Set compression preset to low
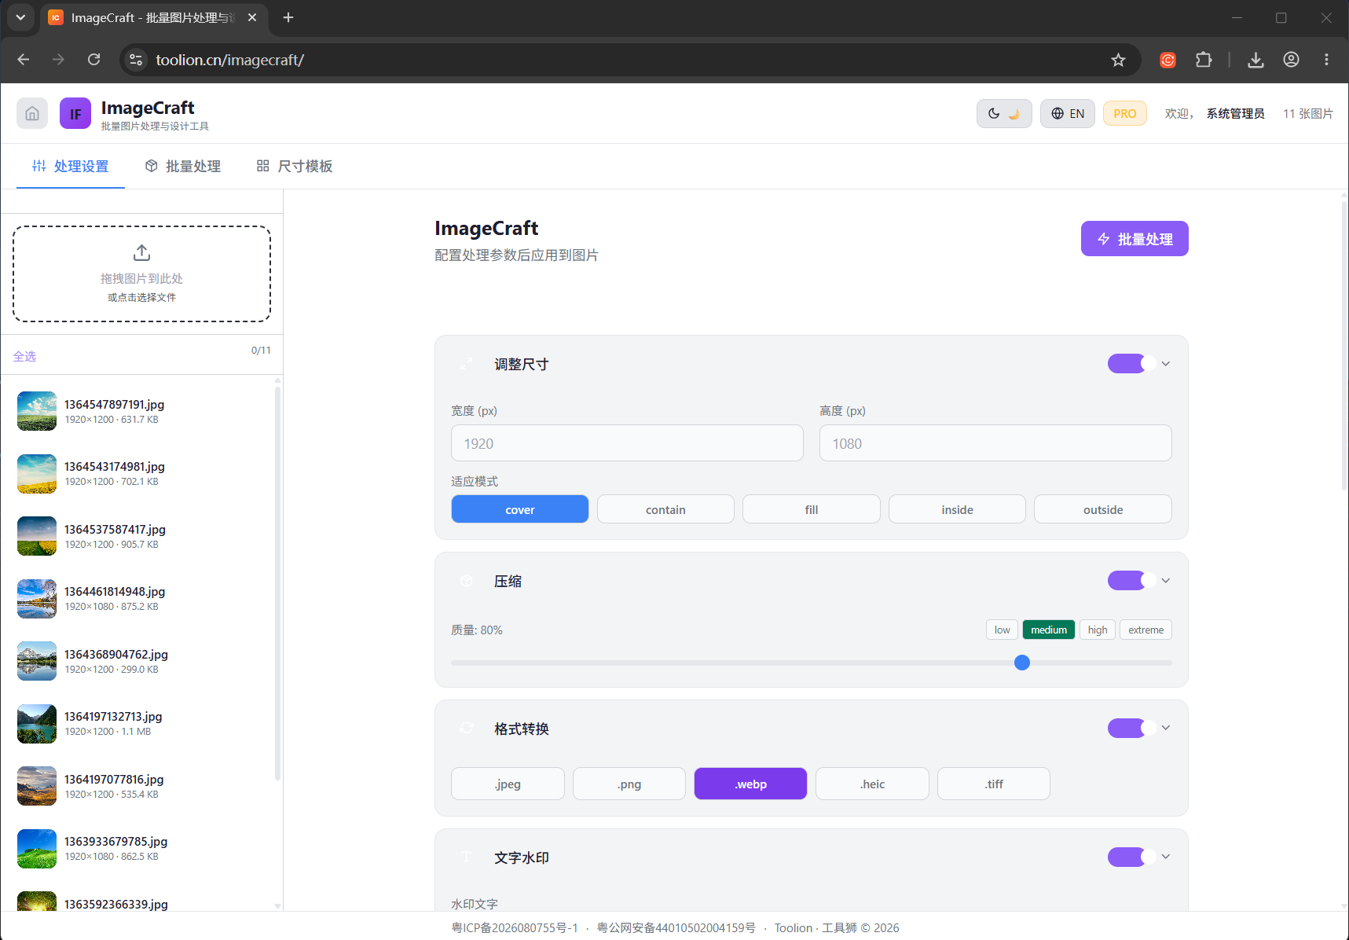Screen dimensions: 1349x940 click(x=1003, y=630)
